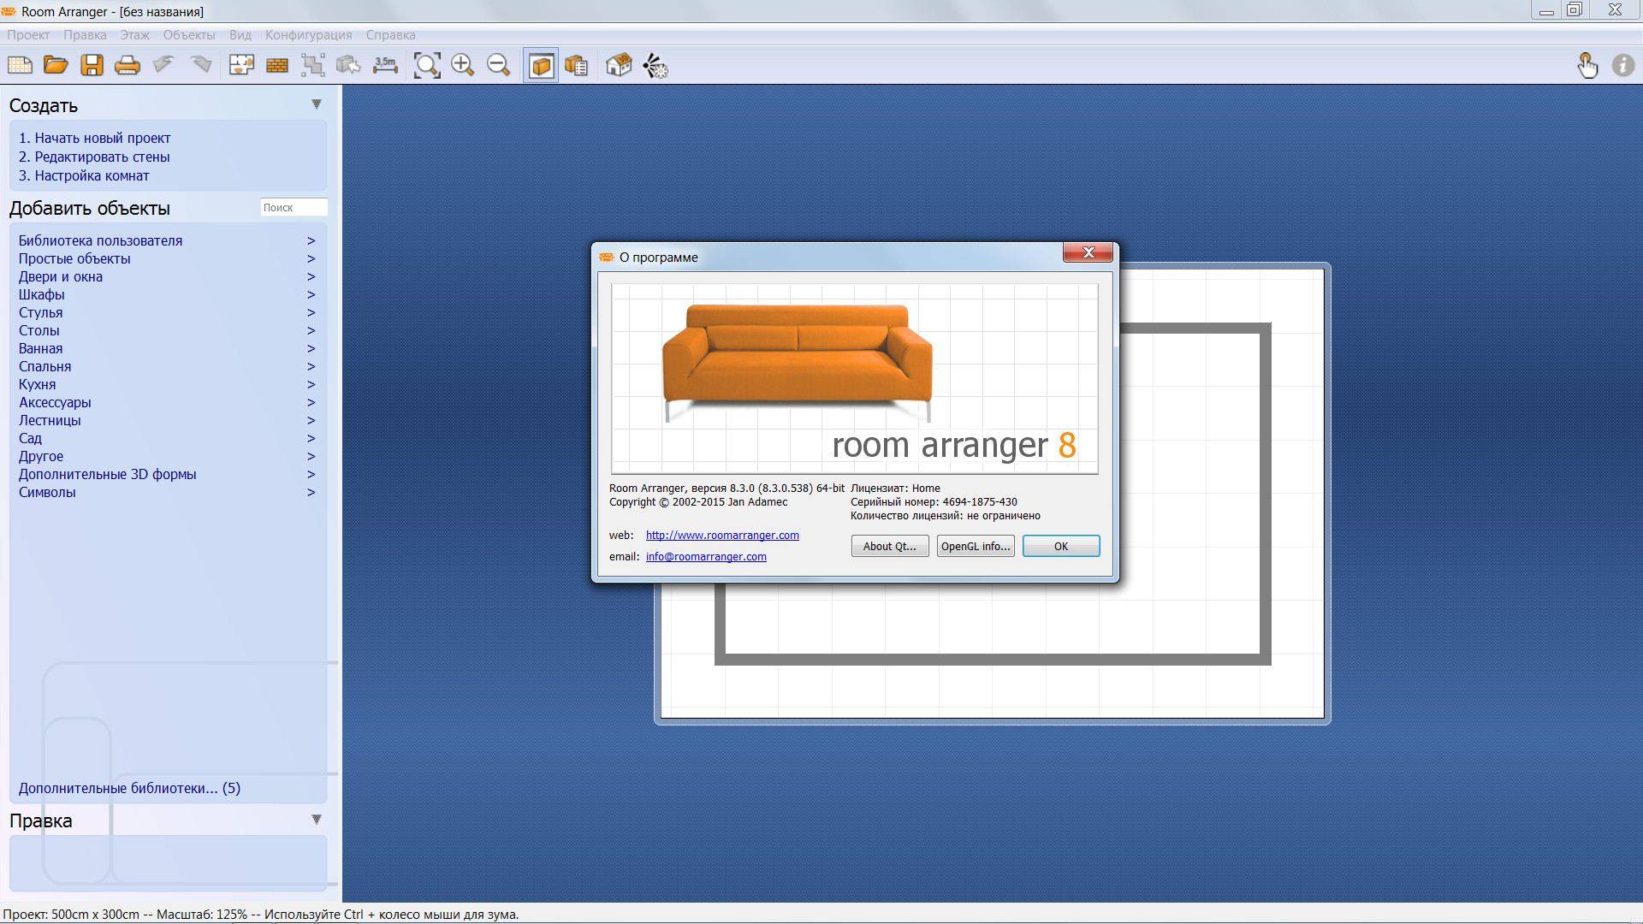1643x924 pixels.
Task: Expand Другое category
Action: 167,456
